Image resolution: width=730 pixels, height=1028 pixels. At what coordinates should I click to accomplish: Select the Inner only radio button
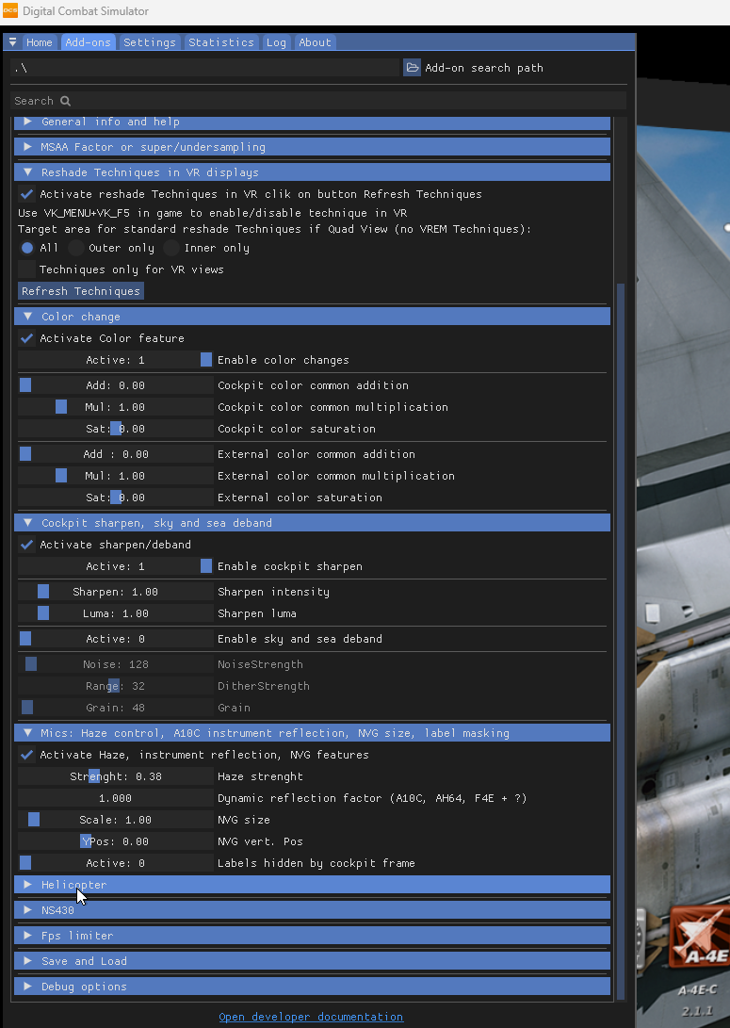(171, 248)
